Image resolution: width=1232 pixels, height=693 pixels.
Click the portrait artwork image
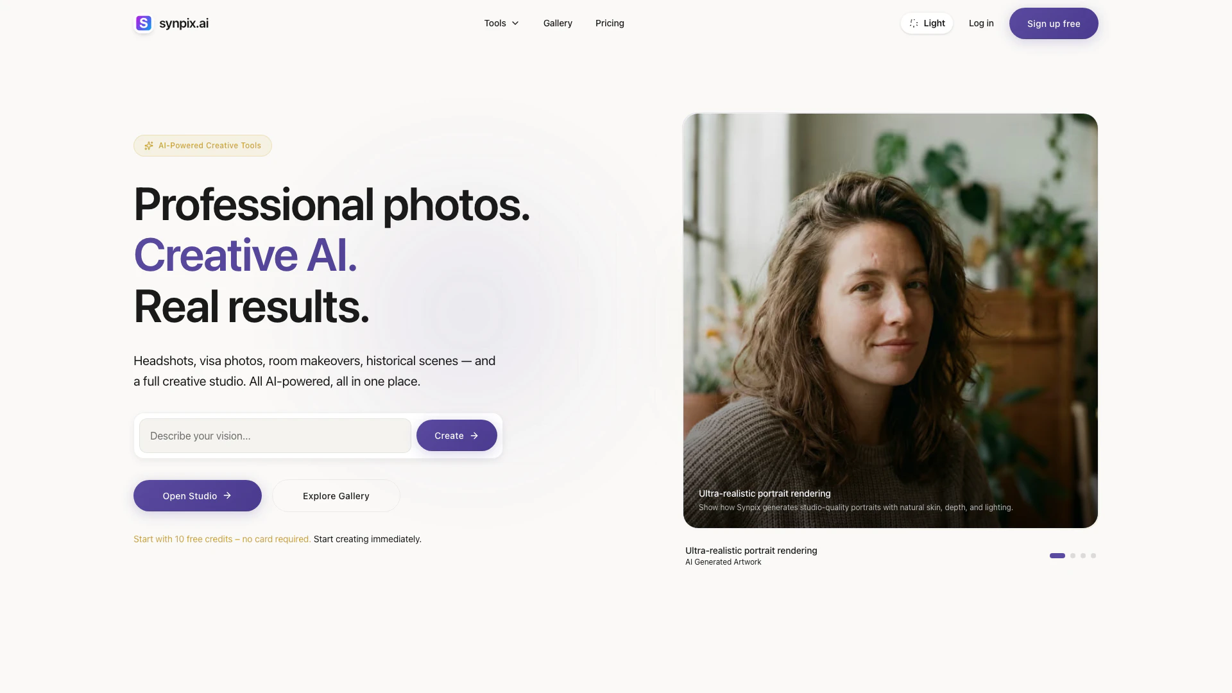[891, 321]
